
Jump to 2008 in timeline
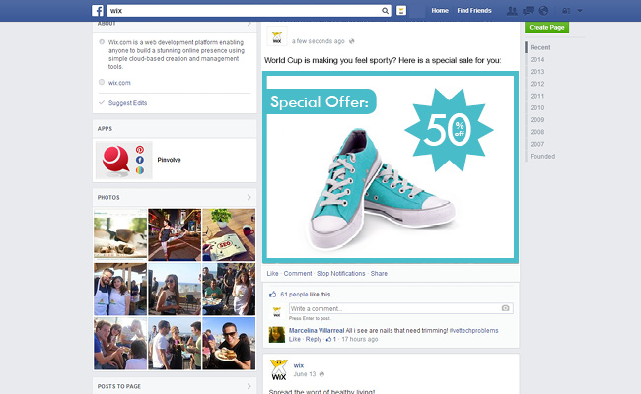(537, 132)
